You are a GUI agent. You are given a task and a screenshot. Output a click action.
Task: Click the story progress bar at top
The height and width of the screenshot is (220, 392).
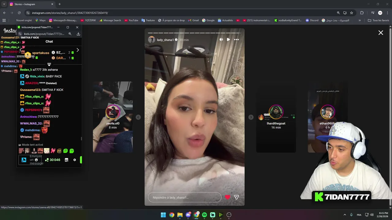(194, 33)
